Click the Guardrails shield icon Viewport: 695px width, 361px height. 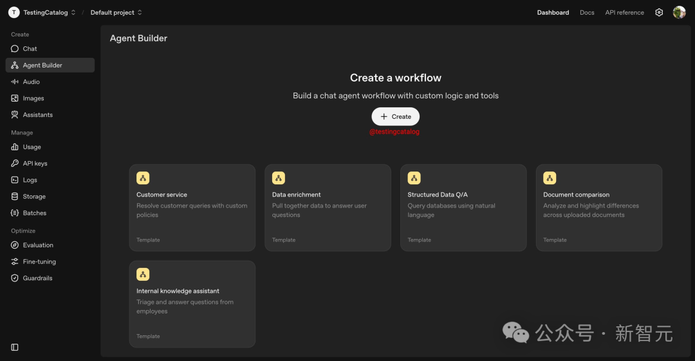(15, 278)
